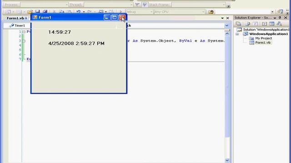Open the Undo history dropdown arrow
Viewport: 291px width, 163px height.
pos(84,12)
